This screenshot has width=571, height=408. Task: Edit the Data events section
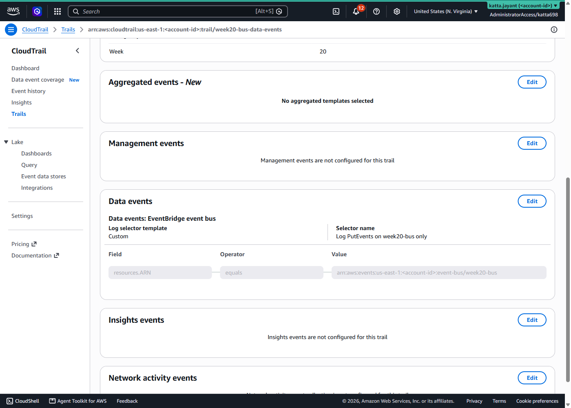tap(532, 201)
